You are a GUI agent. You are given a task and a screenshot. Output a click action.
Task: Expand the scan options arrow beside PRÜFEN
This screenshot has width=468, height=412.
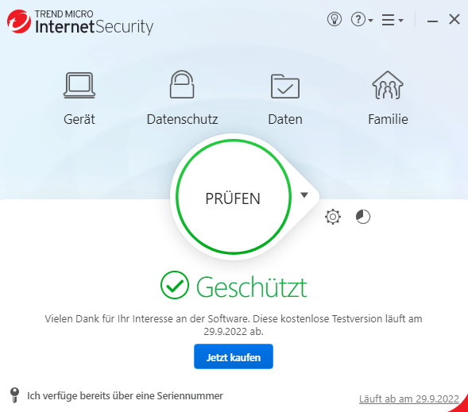[304, 195]
